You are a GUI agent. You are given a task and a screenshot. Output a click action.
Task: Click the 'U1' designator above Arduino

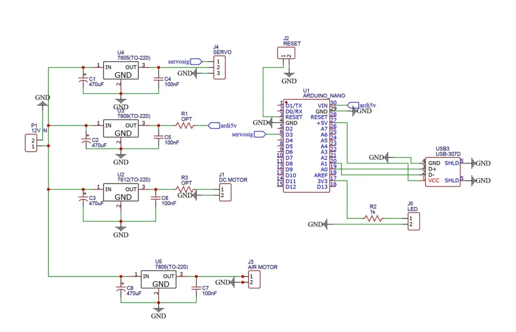tap(306, 91)
